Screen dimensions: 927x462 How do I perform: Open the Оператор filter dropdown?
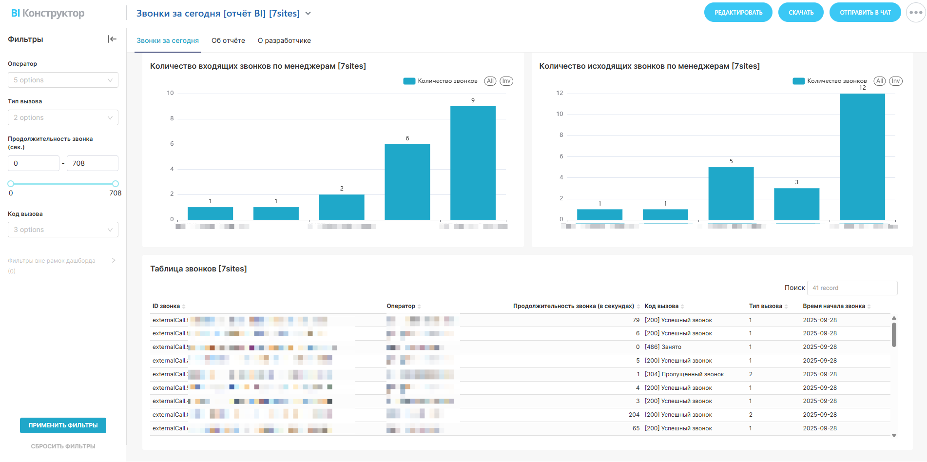(63, 80)
